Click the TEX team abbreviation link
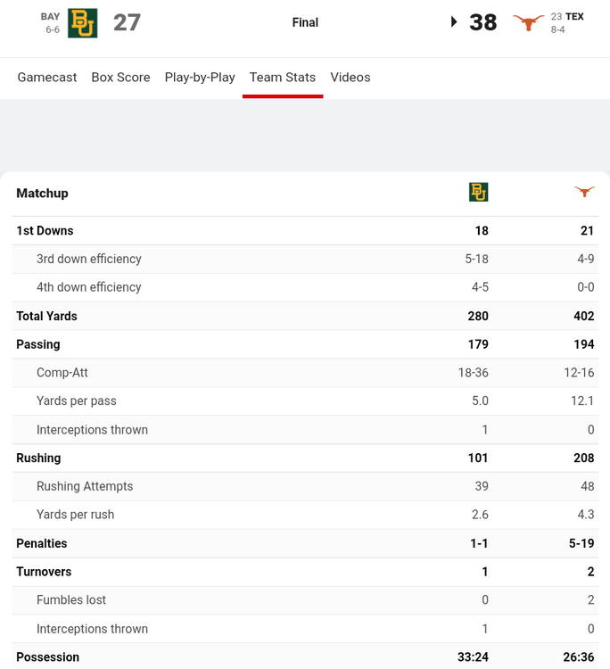The height and width of the screenshot is (669, 610). pos(574,16)
